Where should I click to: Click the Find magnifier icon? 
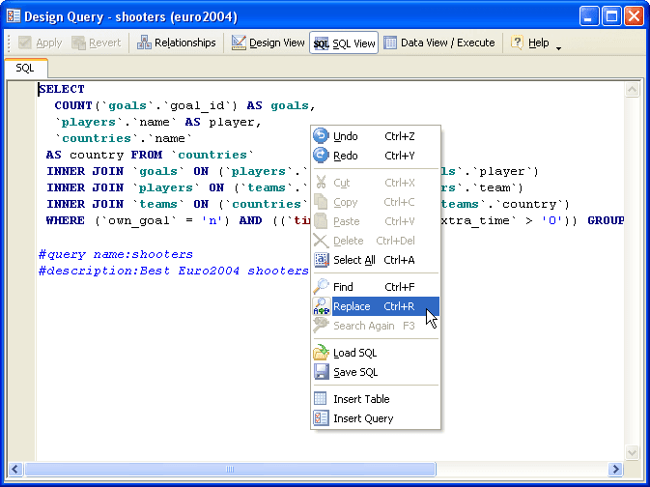tap(321, 287)
